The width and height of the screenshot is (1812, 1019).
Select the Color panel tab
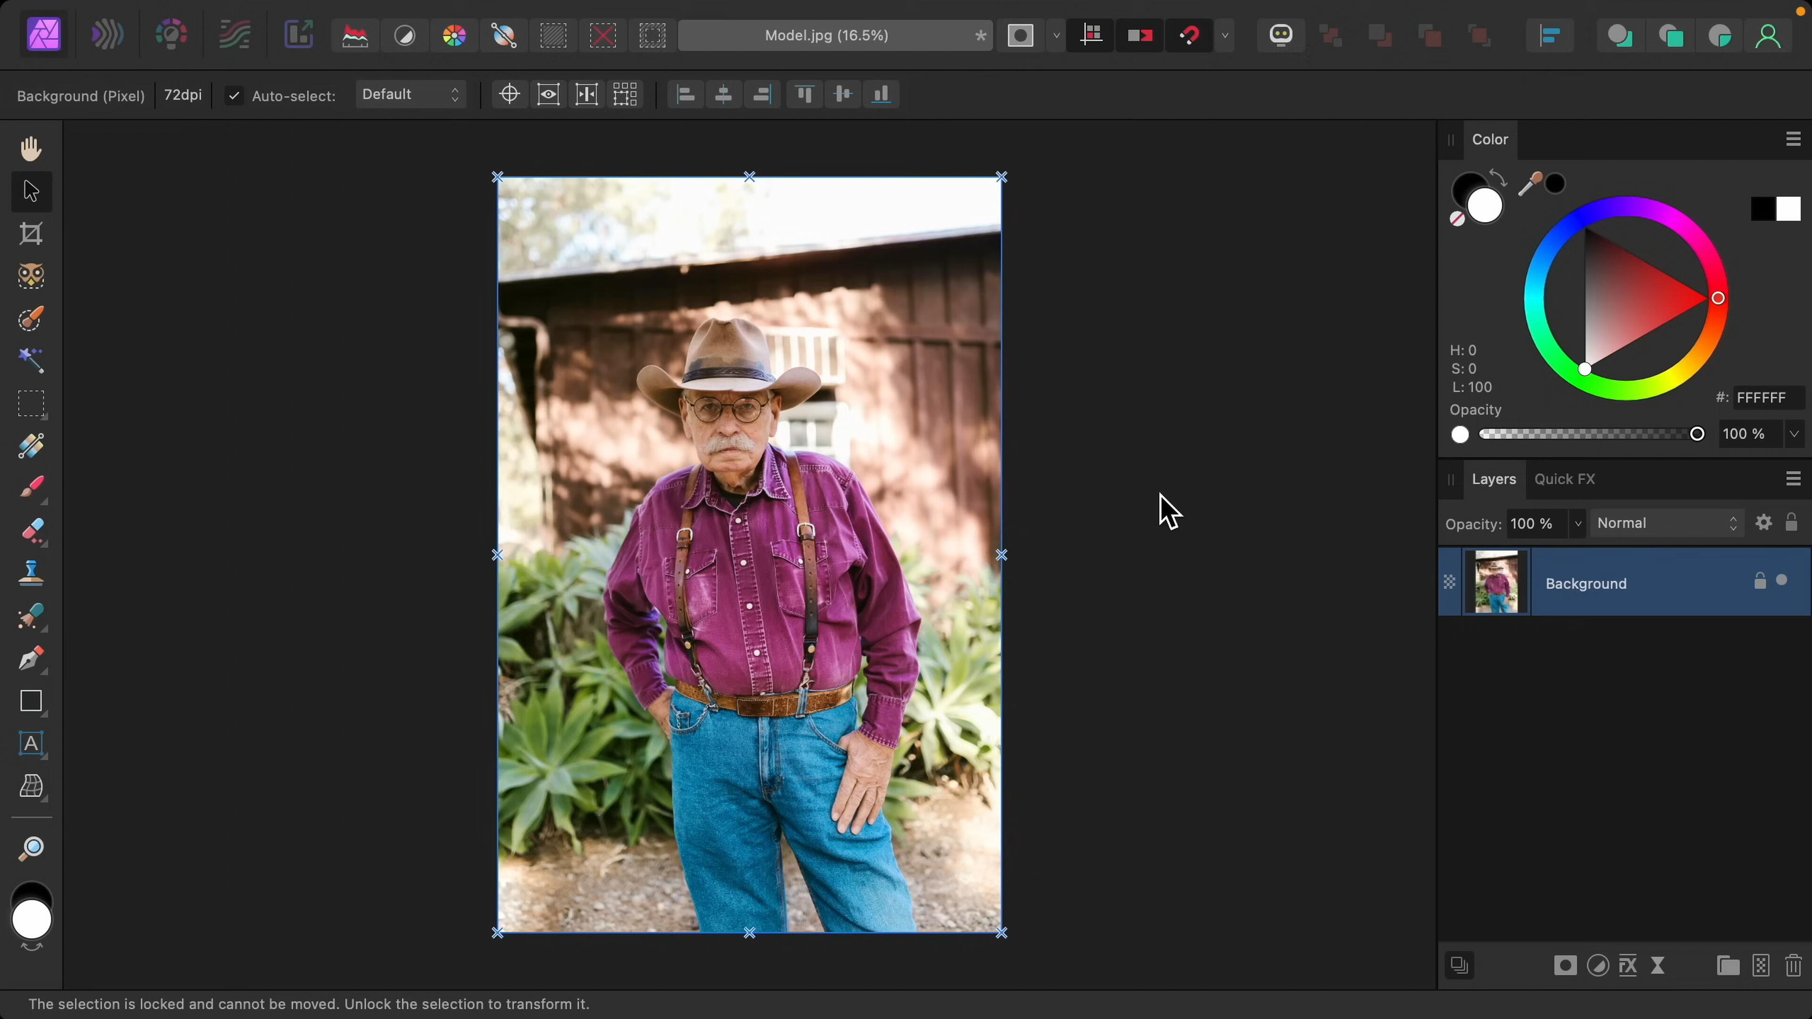pyautogui.click(x=1490, y=139)
